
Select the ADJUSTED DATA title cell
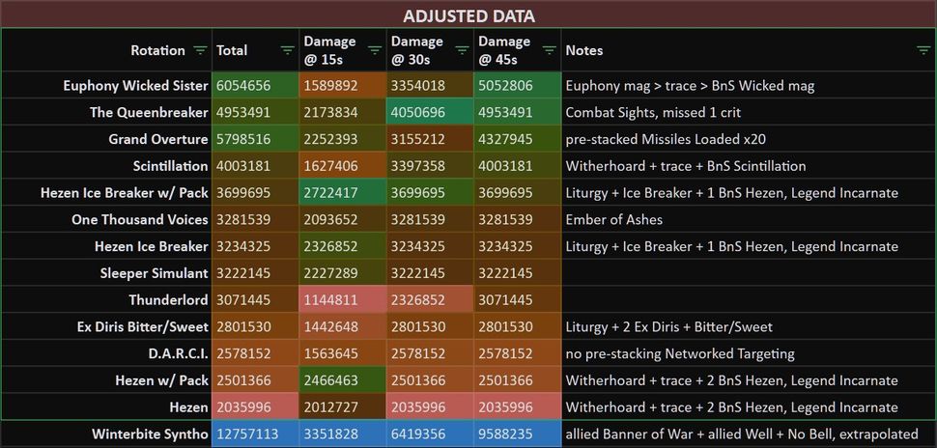point(468,14)
